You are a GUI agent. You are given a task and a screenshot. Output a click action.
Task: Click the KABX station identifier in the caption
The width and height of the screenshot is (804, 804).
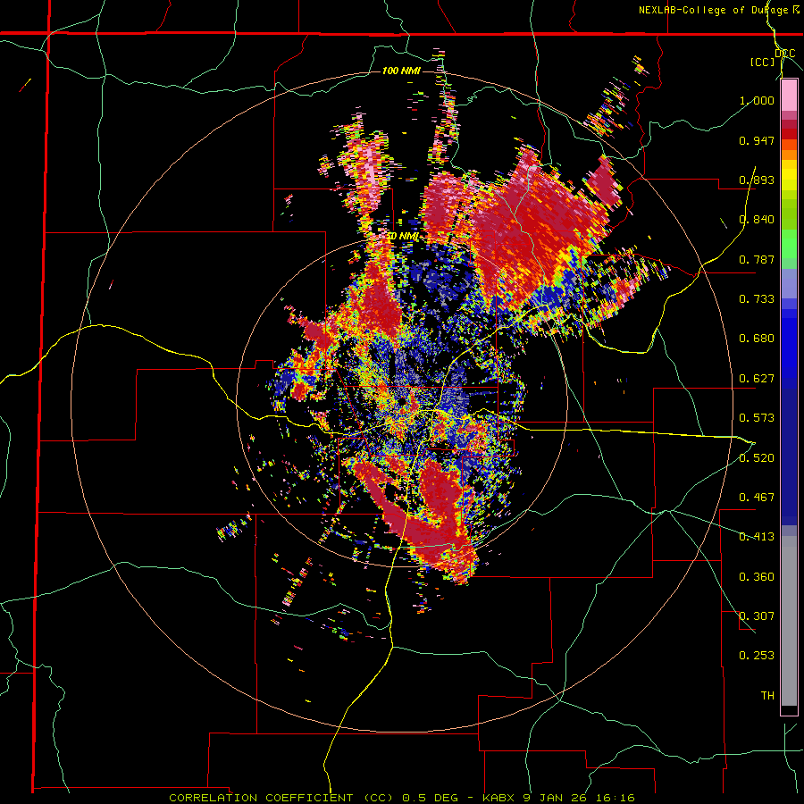click(500, 798)
